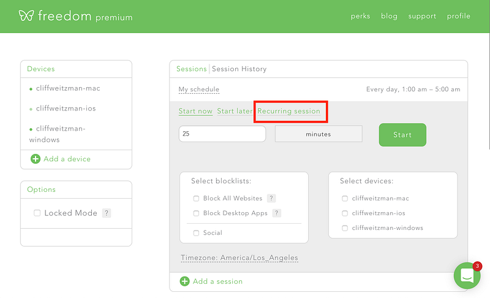Click the plus icon beside Add a device

36,159
